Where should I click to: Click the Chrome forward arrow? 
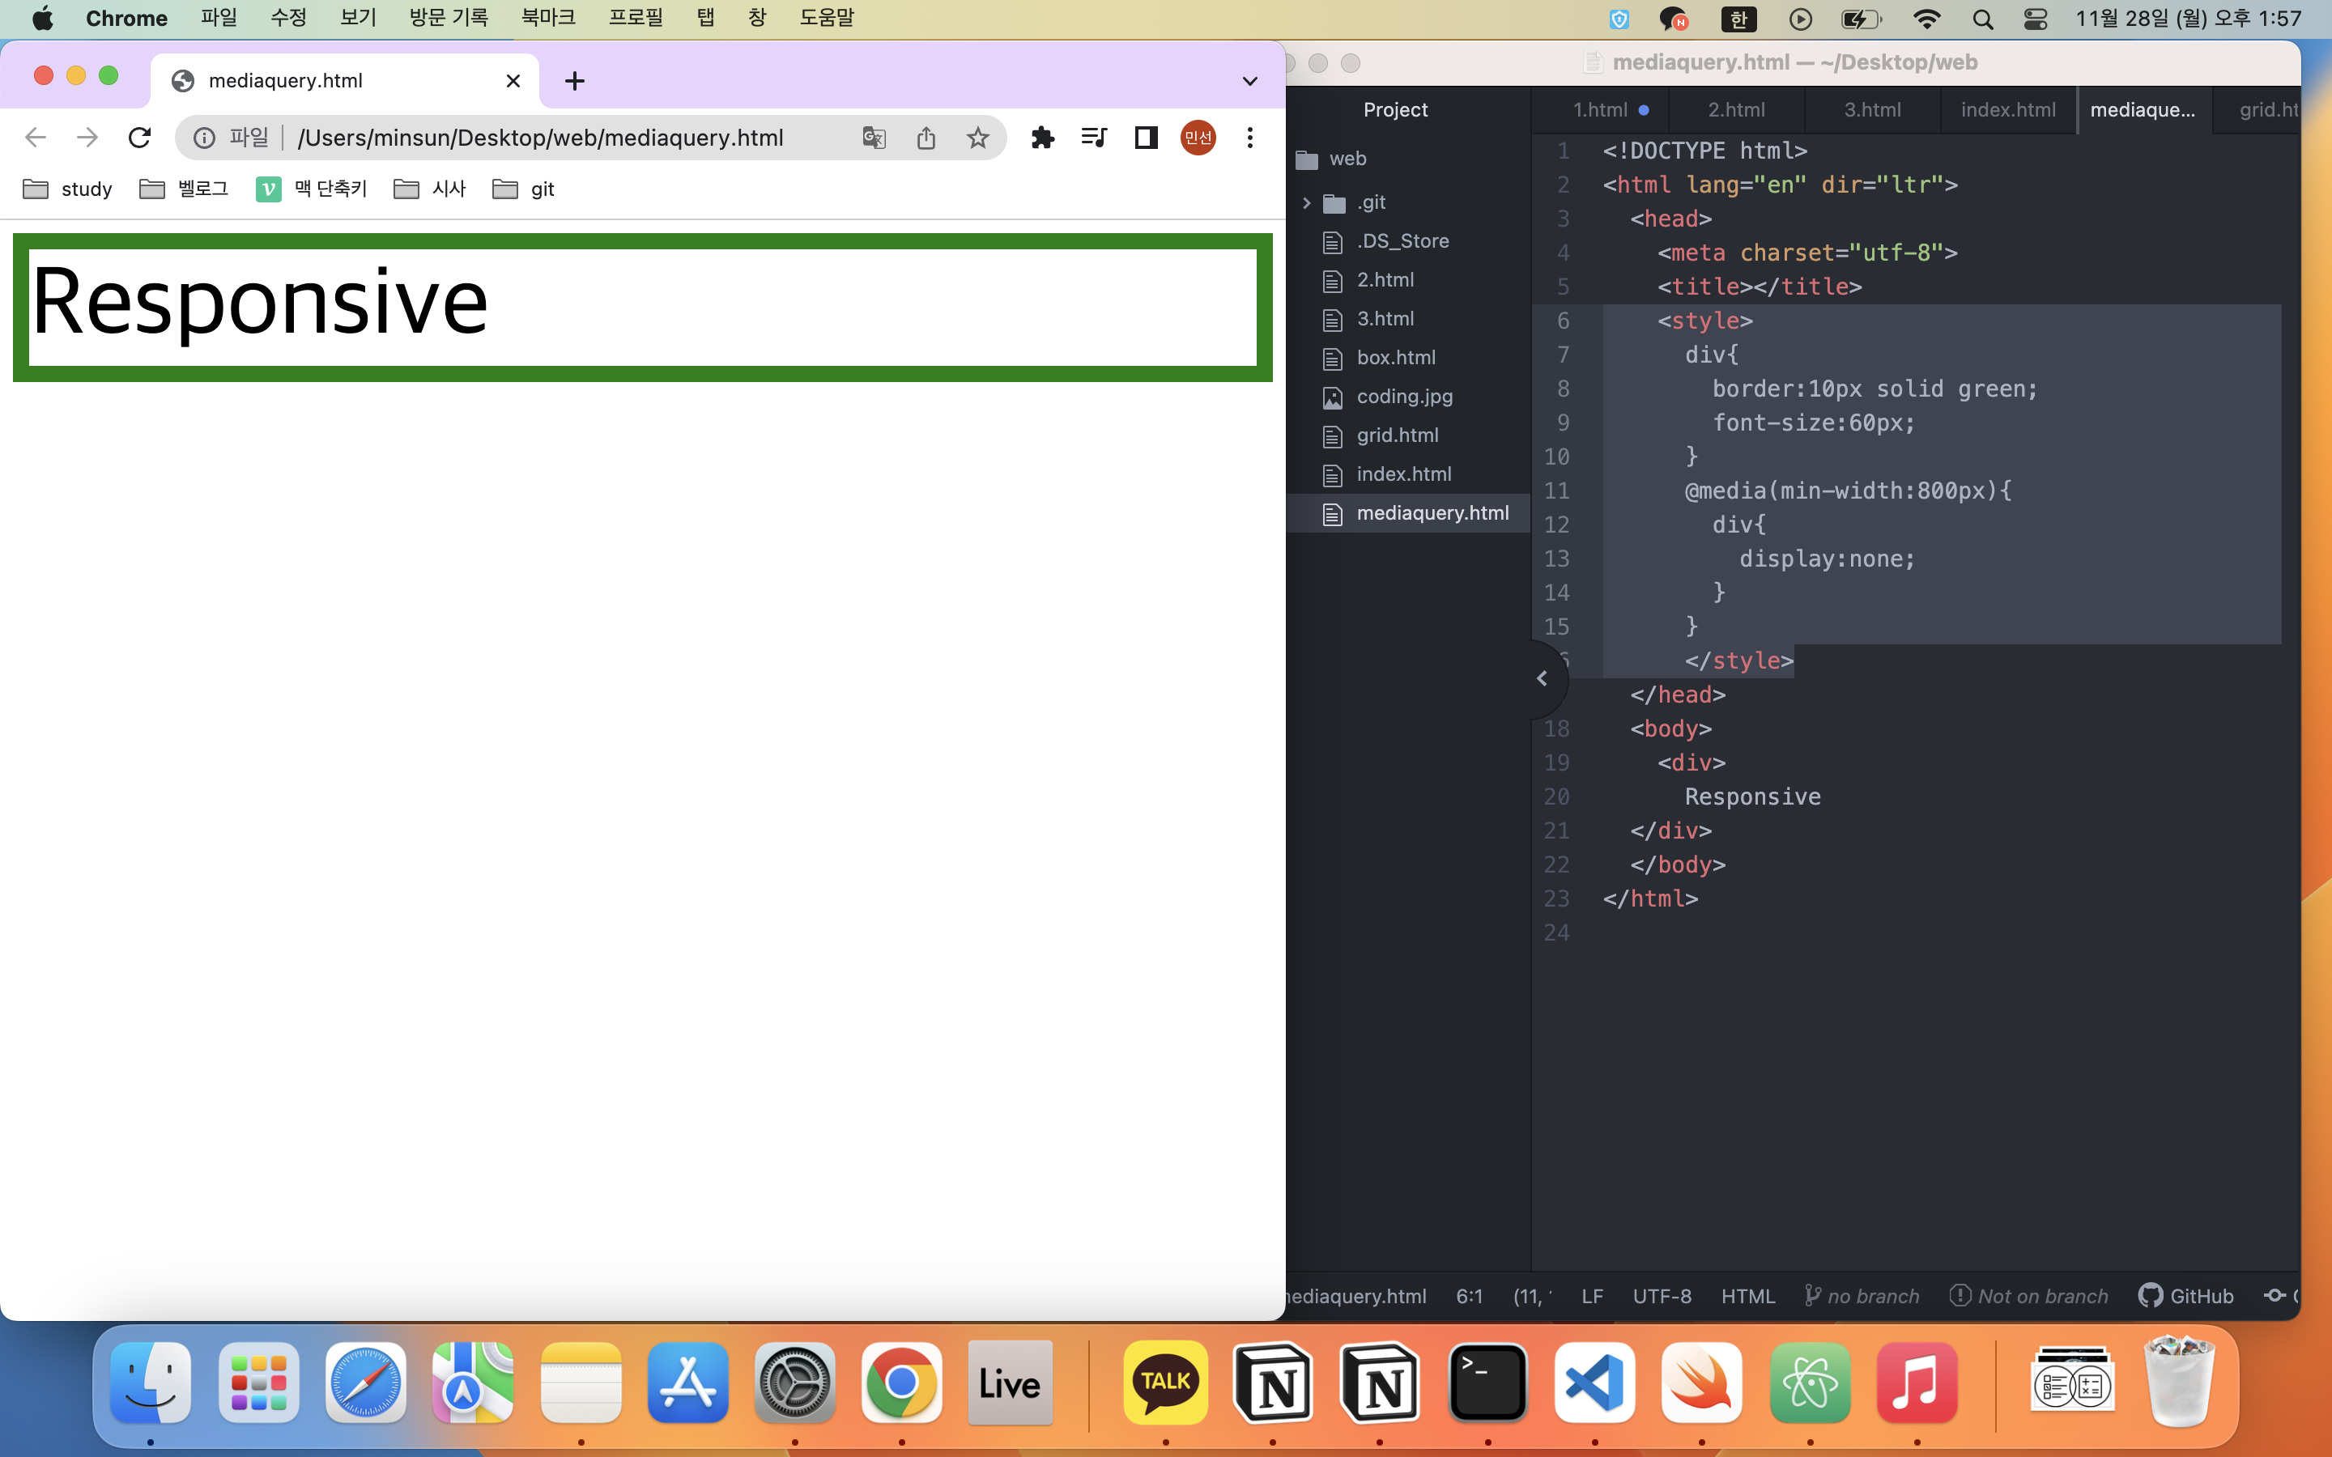pos(87,138)
